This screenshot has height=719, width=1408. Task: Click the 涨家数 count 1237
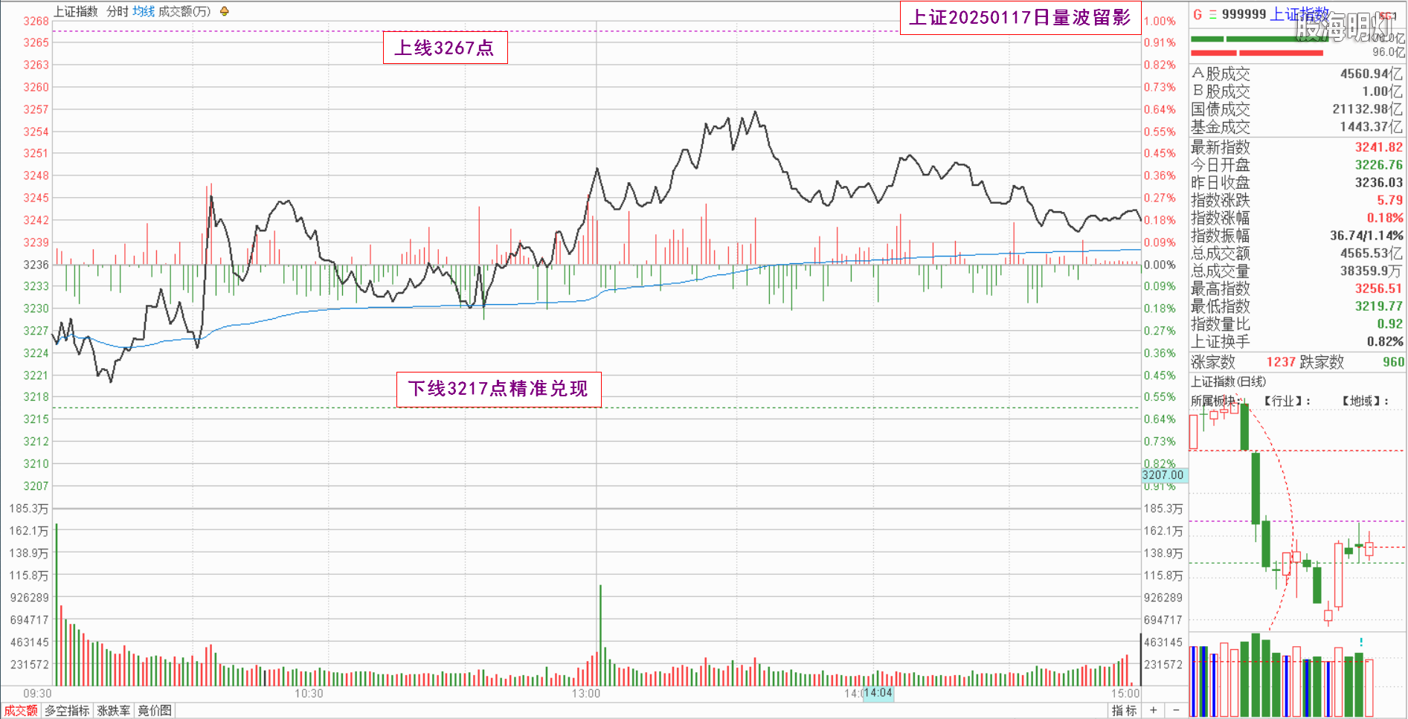coord(1281,362)
